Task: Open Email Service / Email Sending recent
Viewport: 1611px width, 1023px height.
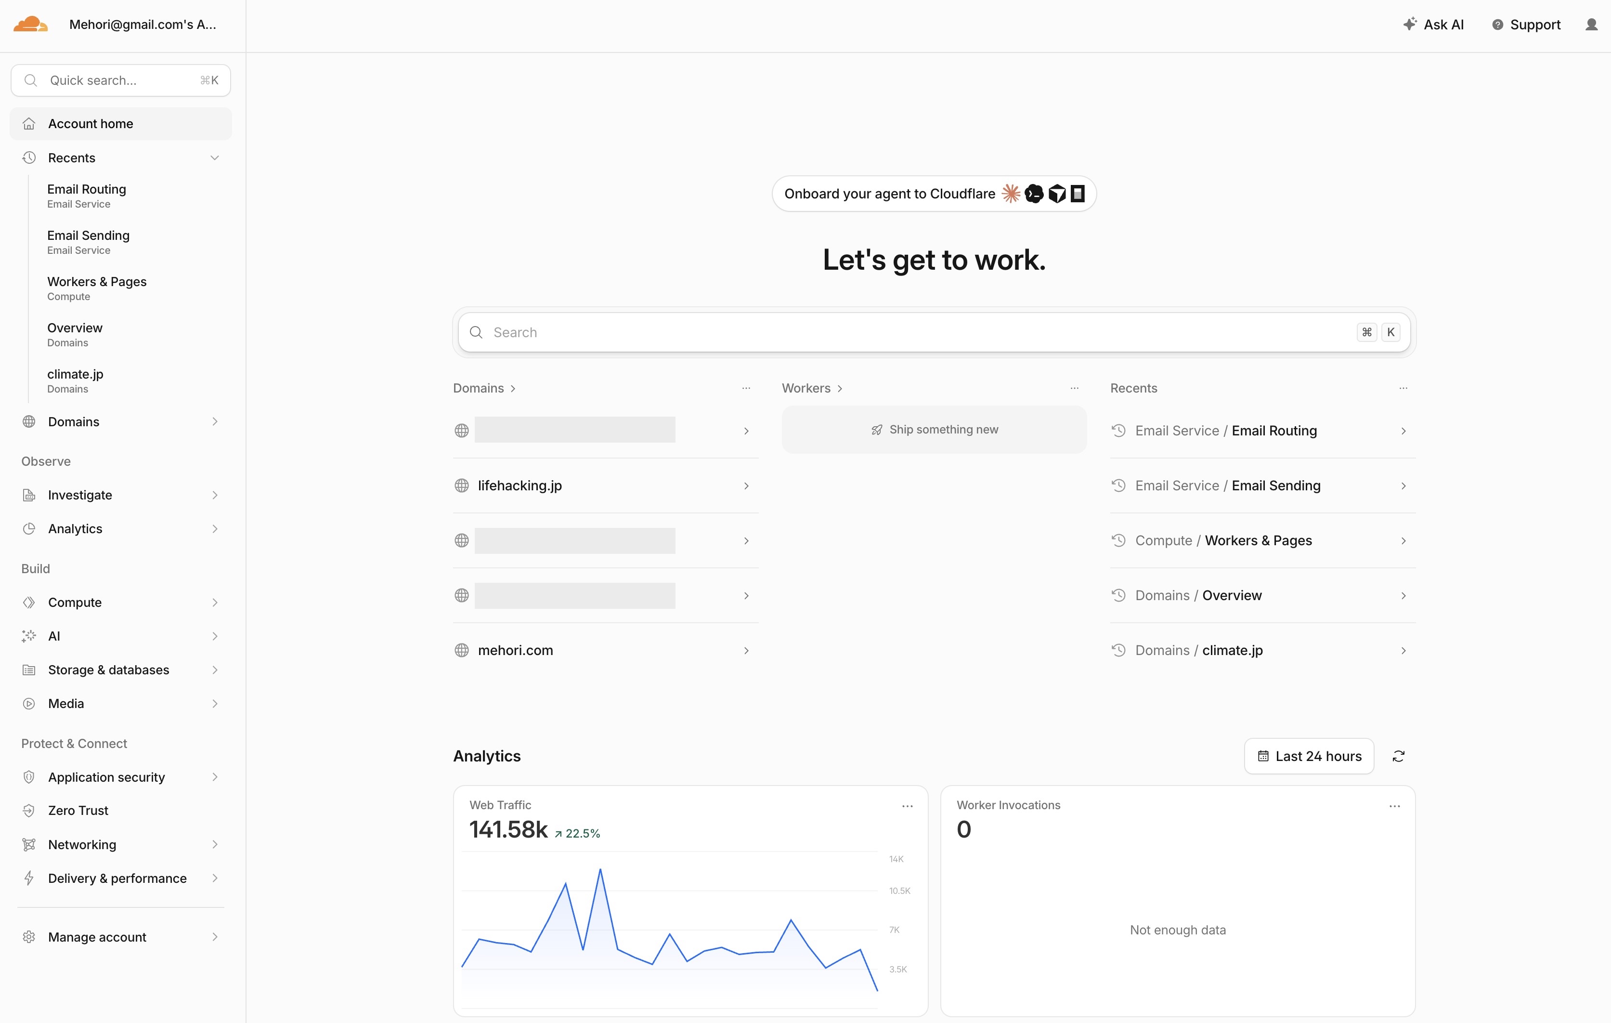Action: (x=1262, y=486)
